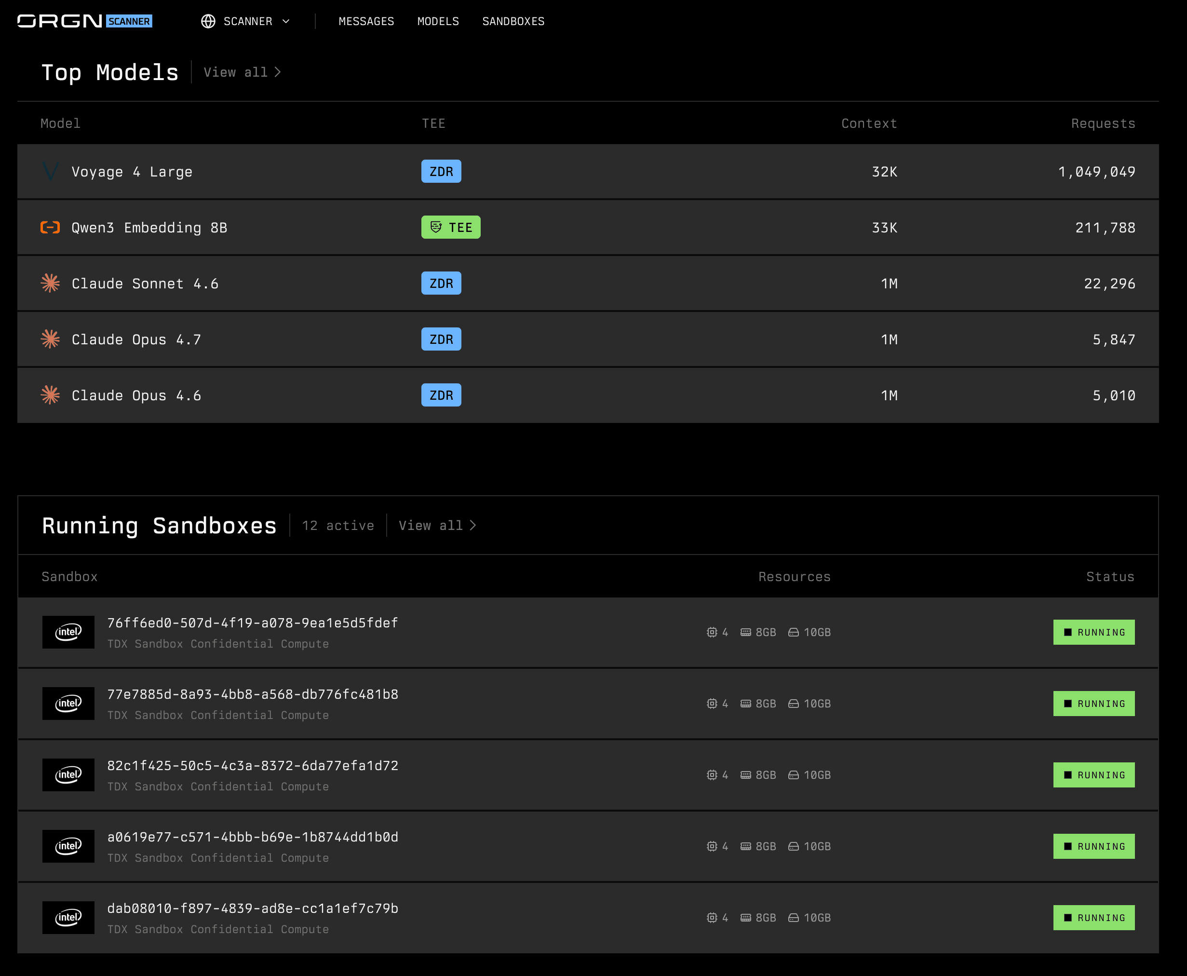Expand the SCANNER dropdown chevron
Viewport: 1187px width, 976px height.
(286, 21)
